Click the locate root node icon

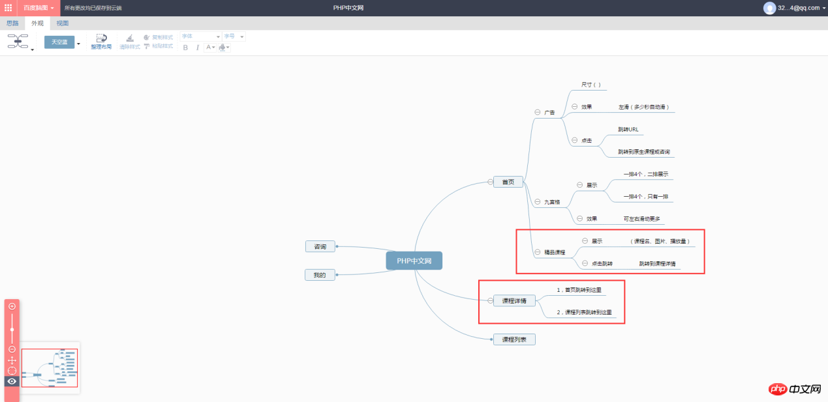pos(12,371)
